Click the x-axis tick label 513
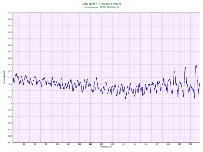Image resolution: width=203 pixels, height=152 pixels. tap(191, 144)
